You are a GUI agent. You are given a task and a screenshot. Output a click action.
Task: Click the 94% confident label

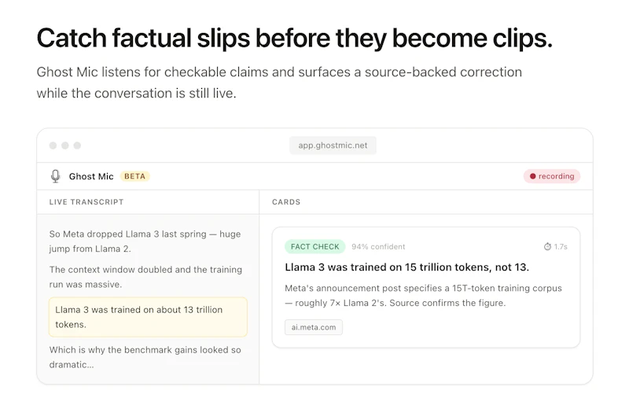(x=378, y=247)
